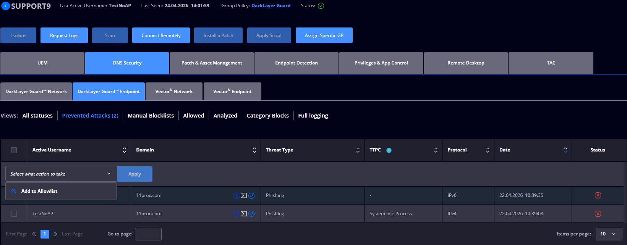Click the green status checkmark icon
The width and height of the screenshot is (627, 245).
tap(321, 6)
